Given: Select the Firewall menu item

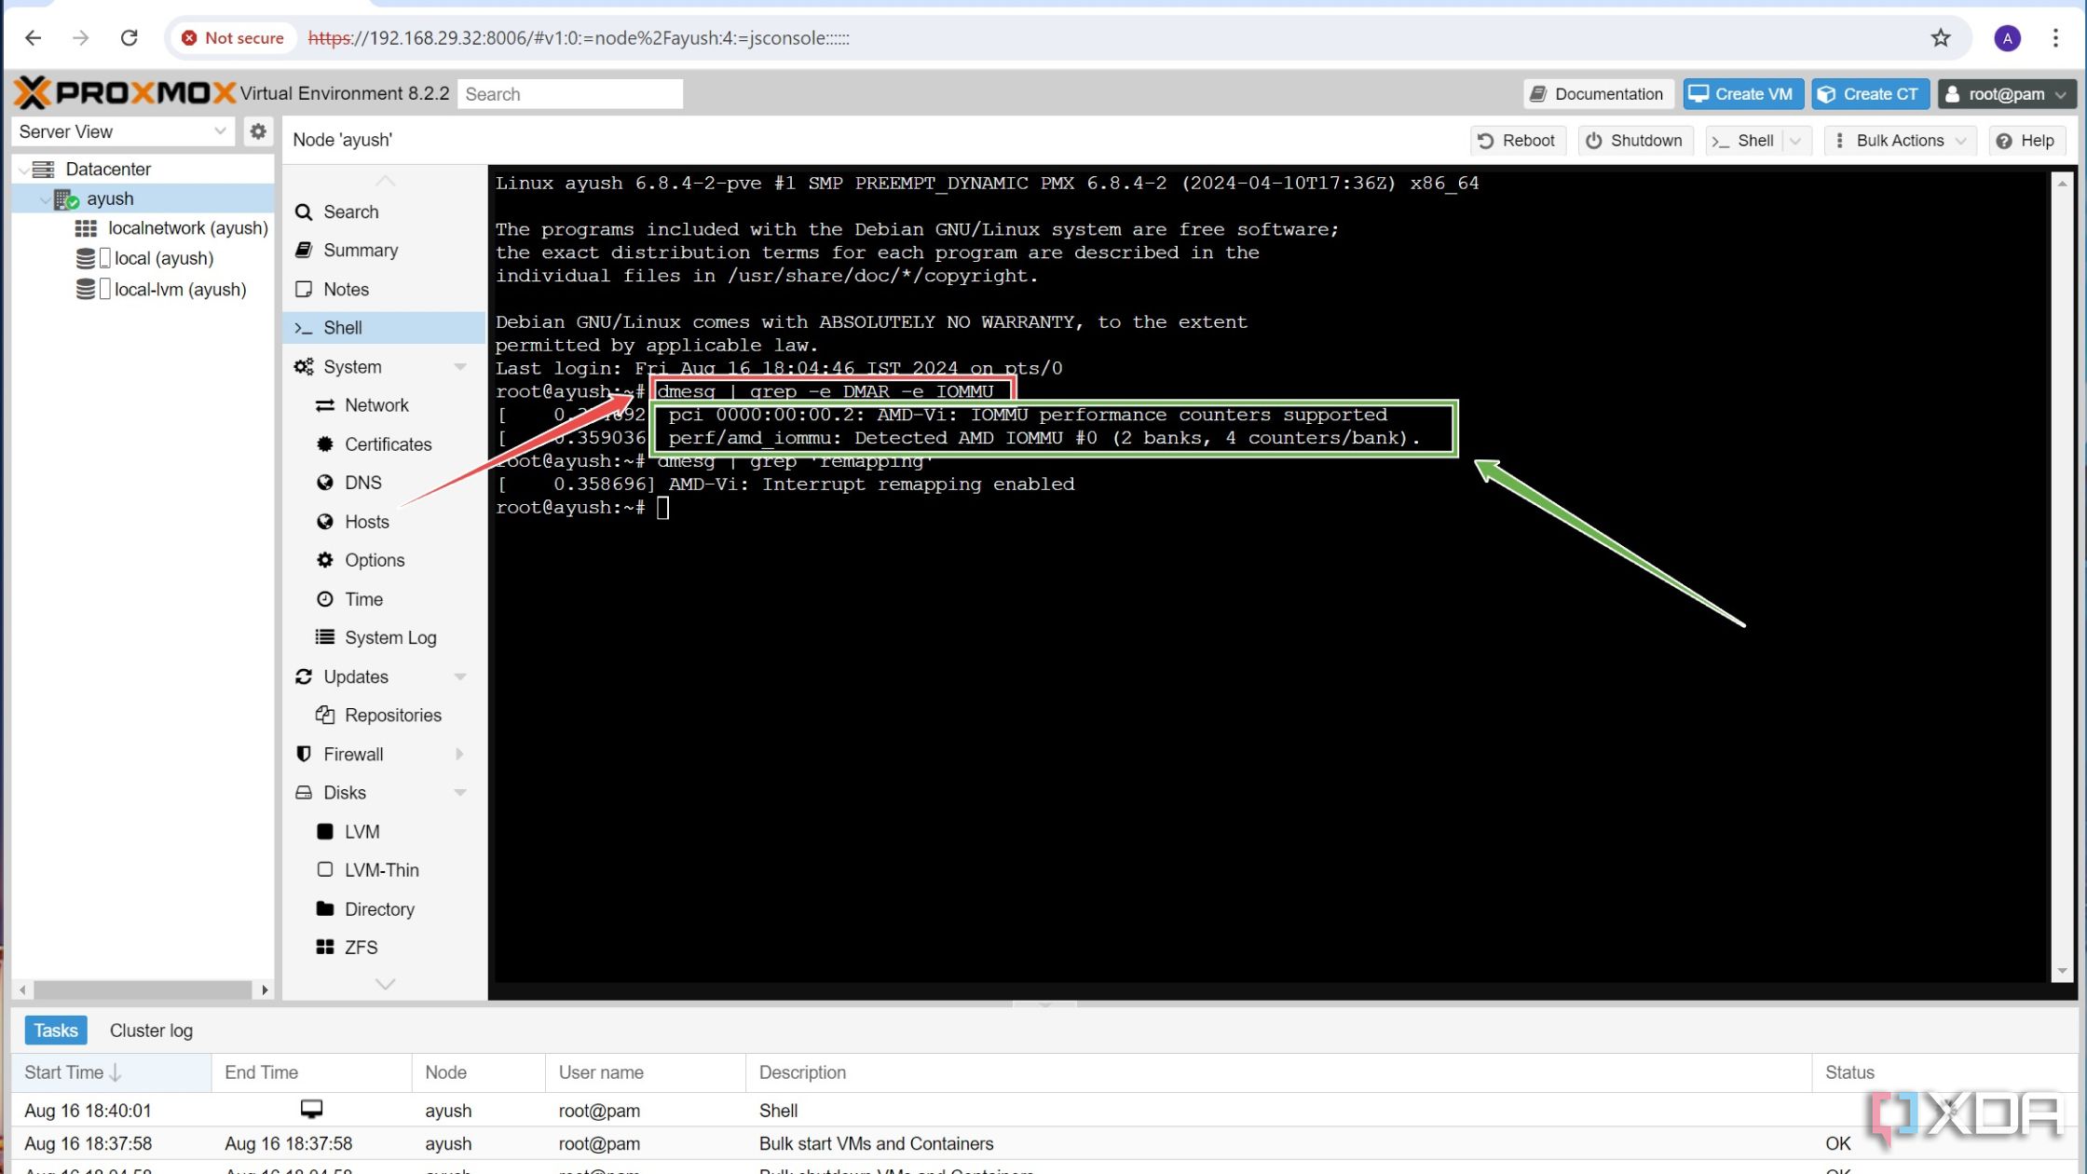Looking at the screenshot, I should 352,754.
